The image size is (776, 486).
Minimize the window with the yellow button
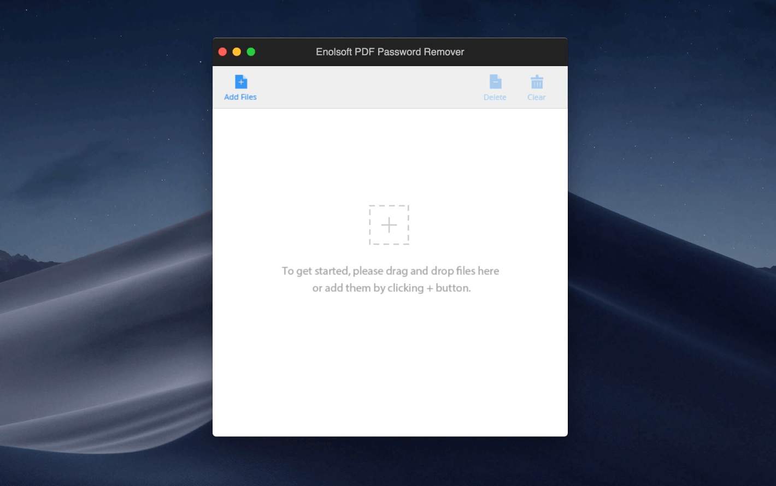tap(237, 52)
